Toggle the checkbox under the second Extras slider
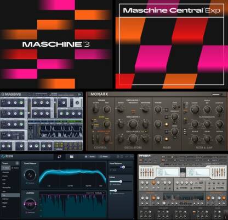228x220 pixels. pyautogui.click(x=111, y=194)
